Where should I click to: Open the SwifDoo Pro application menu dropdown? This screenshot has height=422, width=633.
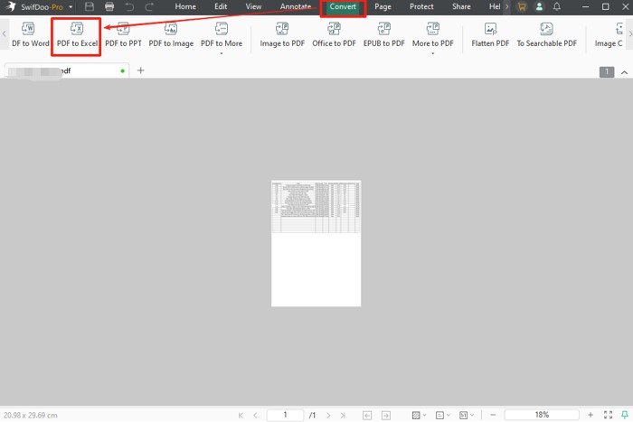[71, 7]
